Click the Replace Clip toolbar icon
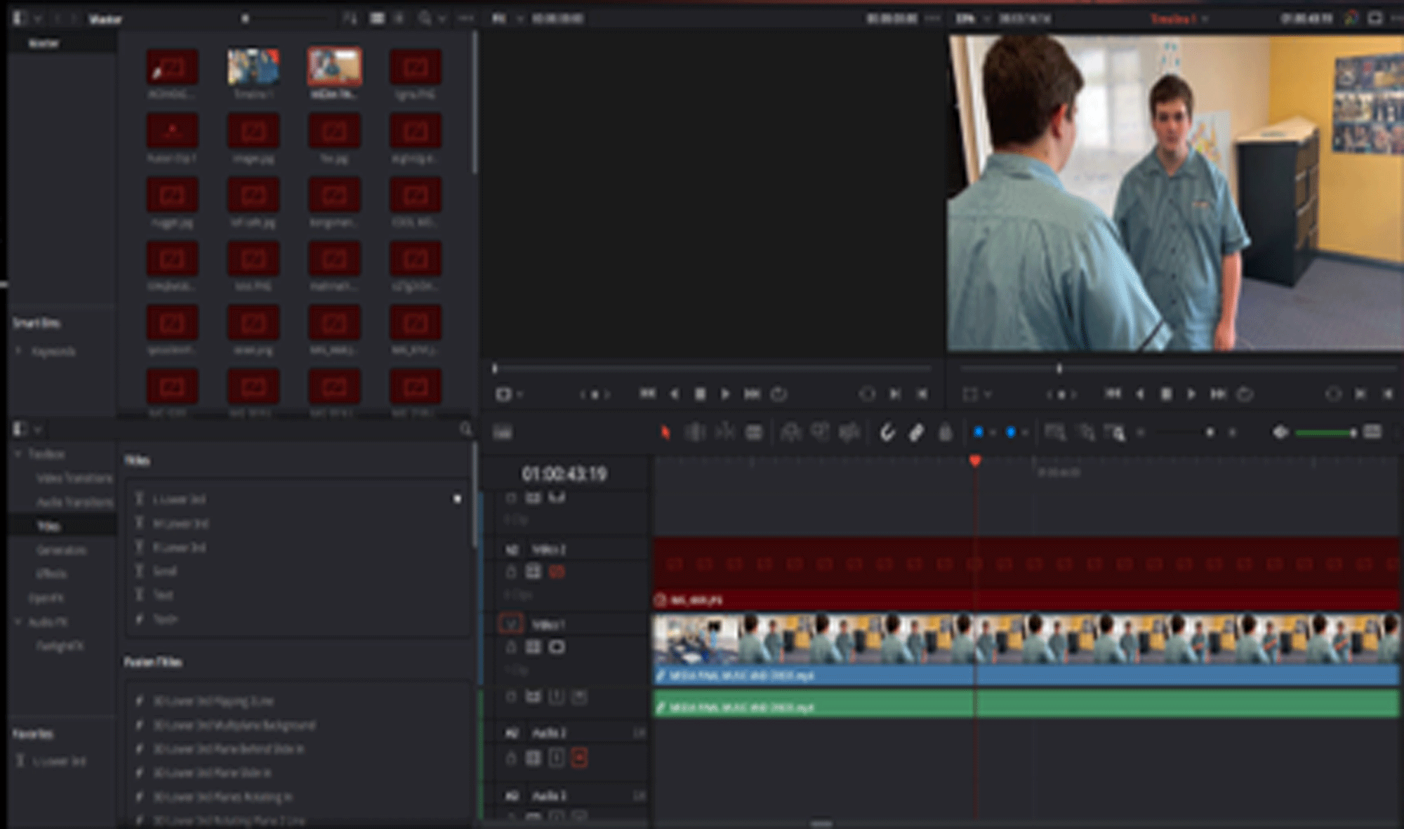The height and width of the screenshot is (829, 1404). pos(849,432)
